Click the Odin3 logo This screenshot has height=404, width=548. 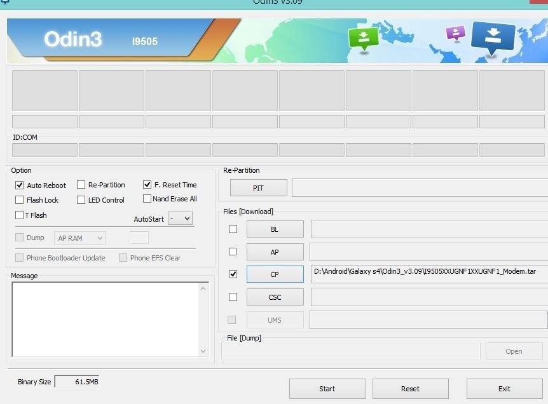(72, 39)
